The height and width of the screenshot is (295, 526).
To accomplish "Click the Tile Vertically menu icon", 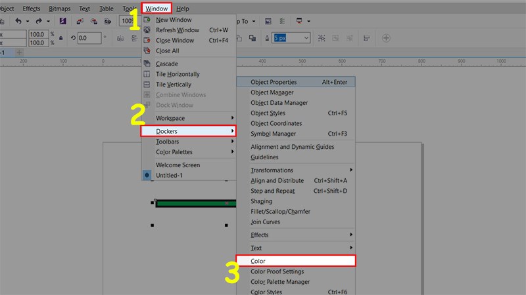I will pos(147,85).
